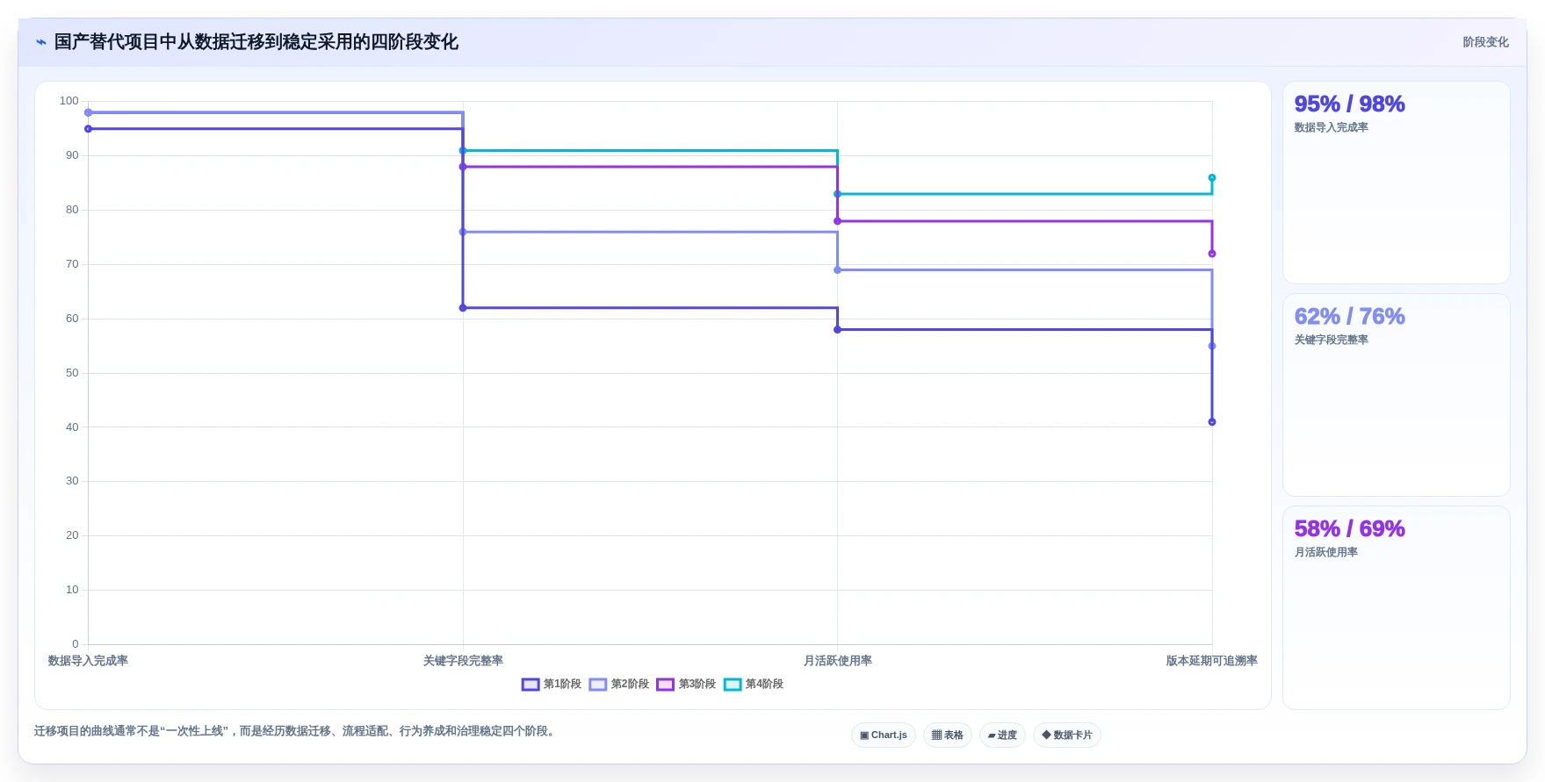Click the 100 y-axis tick label
Screen dimensions: 1545x782
[69, 101]
